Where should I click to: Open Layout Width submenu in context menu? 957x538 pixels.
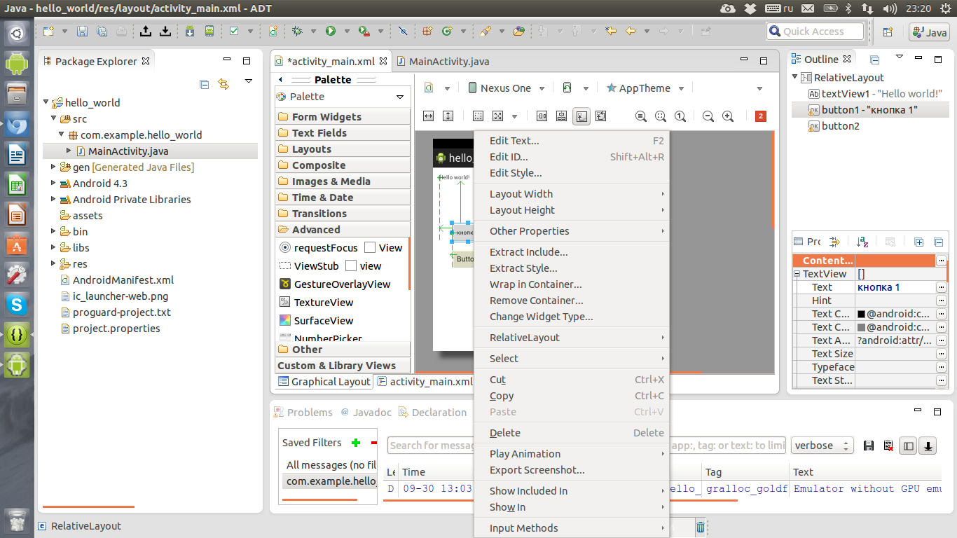coord(572,194)
